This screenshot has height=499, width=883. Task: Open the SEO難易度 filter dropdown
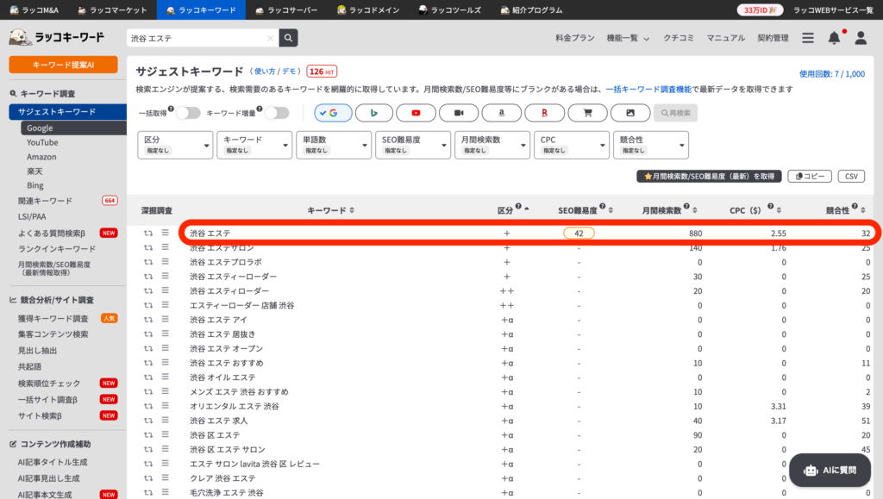tap(412, 145)
